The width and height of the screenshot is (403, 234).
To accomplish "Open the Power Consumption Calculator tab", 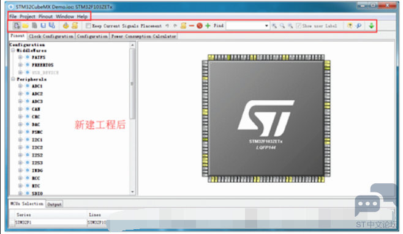I will (144, 36).
